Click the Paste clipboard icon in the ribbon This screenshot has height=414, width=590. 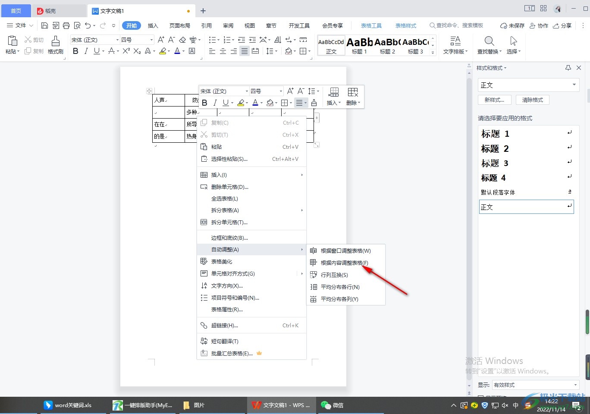pyautogui.click(x=12, y=41)
